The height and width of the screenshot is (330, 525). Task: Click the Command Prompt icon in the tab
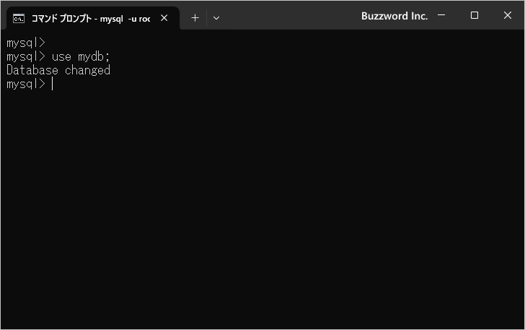click(x=19, y=18)
